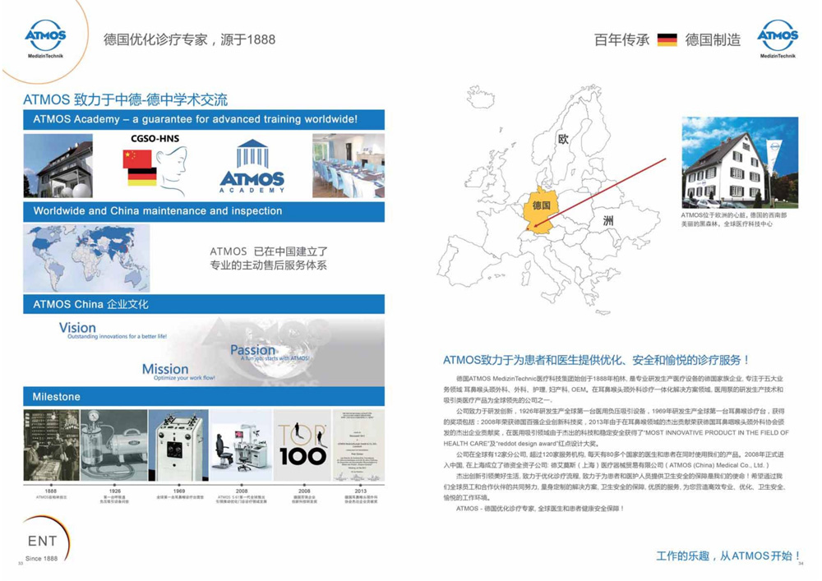
Task: Select the Chinese flag in the CGSO-HNS logo
Action: [x=136, y=159]
